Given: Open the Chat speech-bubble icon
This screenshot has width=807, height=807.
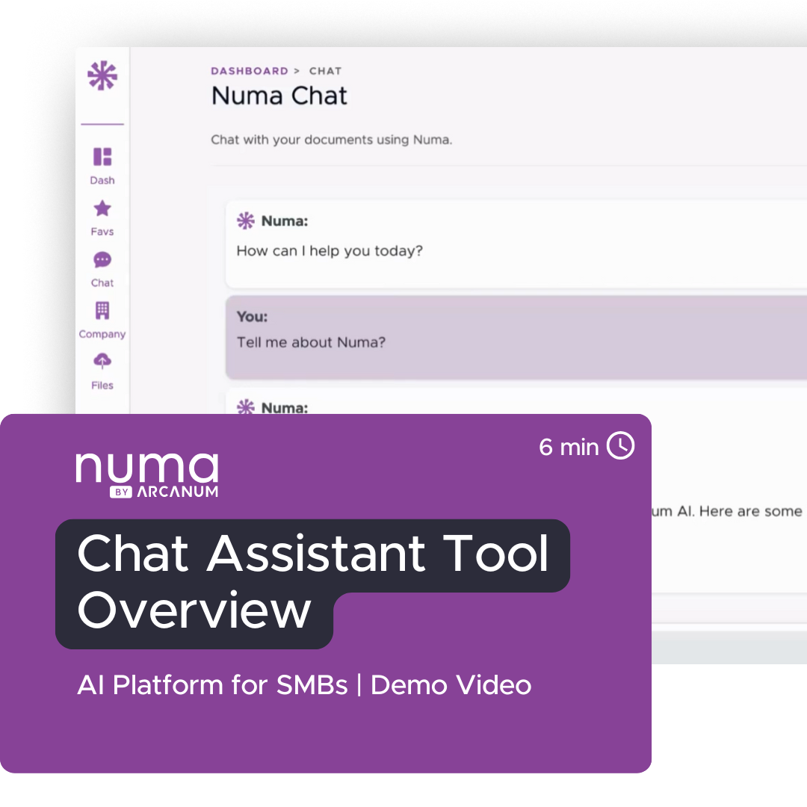Looking at the screenshot, I should [x=102, y=260].
